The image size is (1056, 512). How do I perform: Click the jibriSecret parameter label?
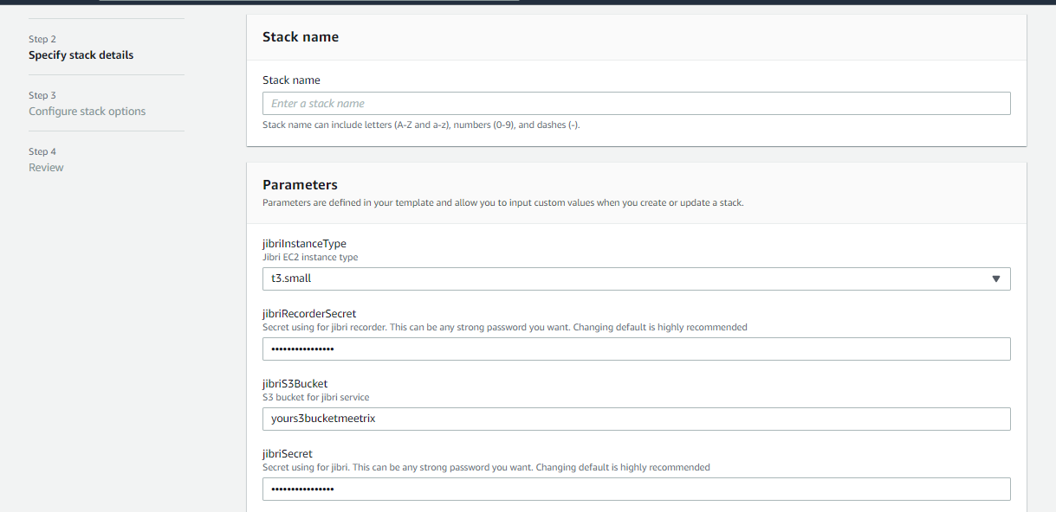288,454
